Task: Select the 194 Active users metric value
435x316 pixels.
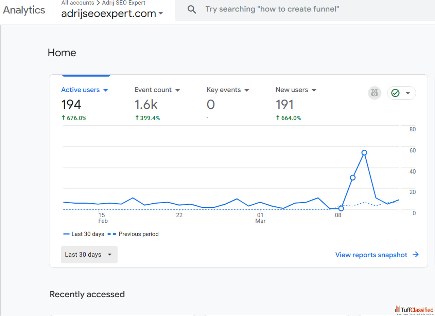Action: pyautogui.click(x=71, y=105)
